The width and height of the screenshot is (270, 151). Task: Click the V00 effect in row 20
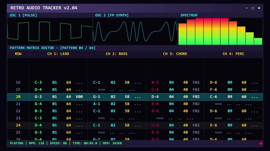pyautogui.click(x=79, y=96)
